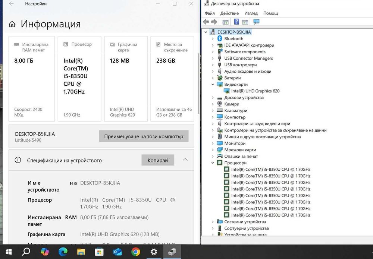Launch Microsoft Edge from taskbar
The image size is (373, 259).
pyautogui.click(x=63, y=252)
